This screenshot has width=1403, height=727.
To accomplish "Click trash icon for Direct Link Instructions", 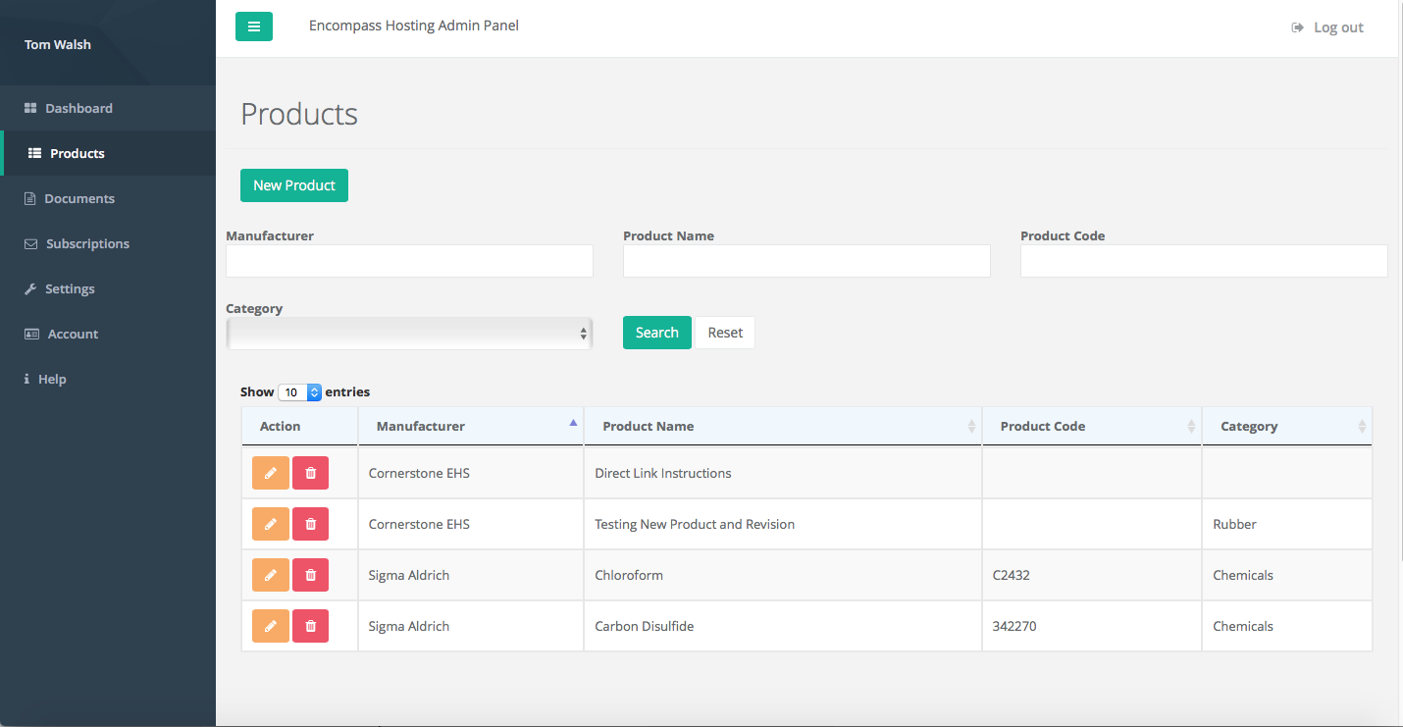I will click(310, 473).
